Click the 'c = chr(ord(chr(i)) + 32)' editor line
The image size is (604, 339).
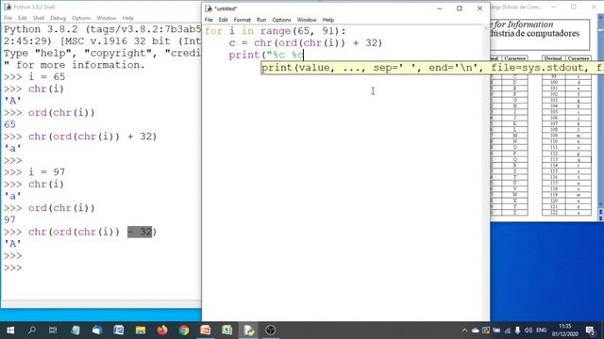point(305,43)
